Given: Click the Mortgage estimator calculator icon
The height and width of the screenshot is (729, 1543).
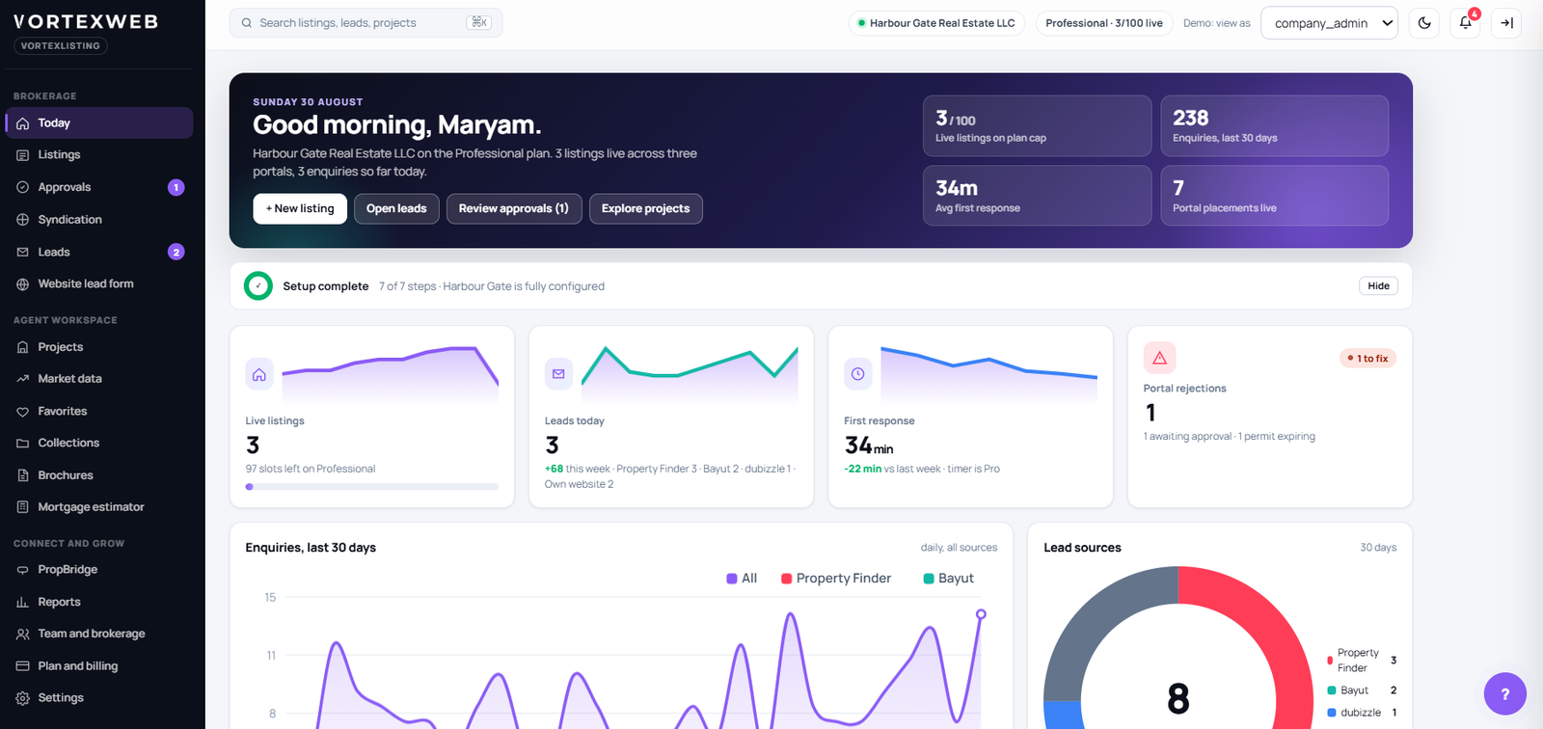Looking at the screenshot, I should pyautogui.click(x=22, y=507).
